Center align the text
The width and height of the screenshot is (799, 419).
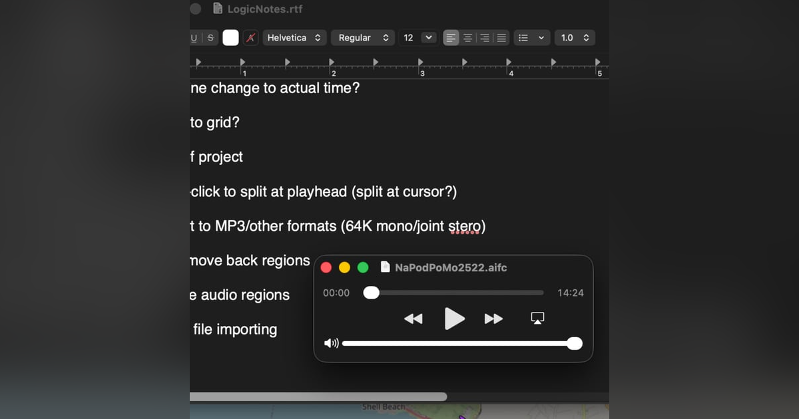pyautogui.click(x=468, y=37)
